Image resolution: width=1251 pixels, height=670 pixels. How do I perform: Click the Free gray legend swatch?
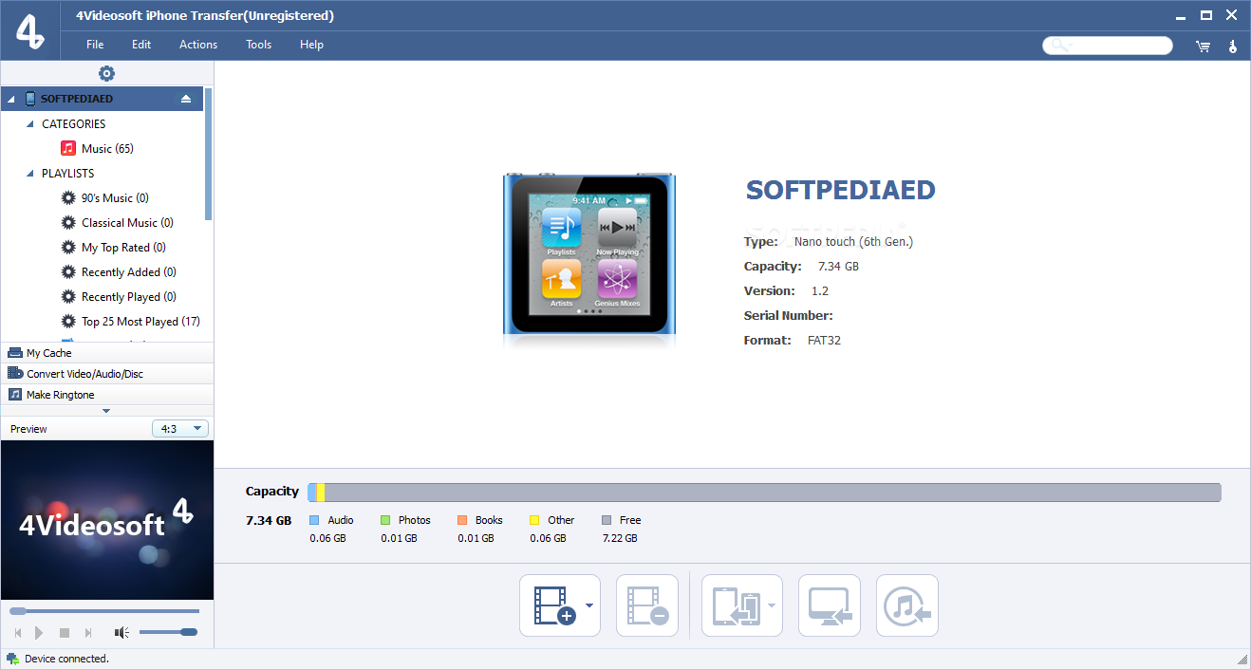(x=607, y=520)
